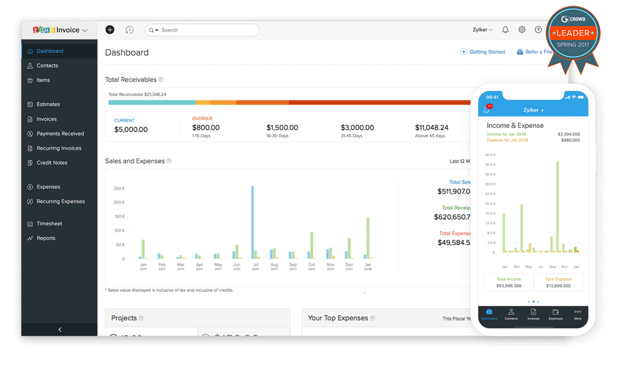Expand the Zoho Invoice app switcher dropdown
This screenshot has height=374, width=629.
click(85, 30)
